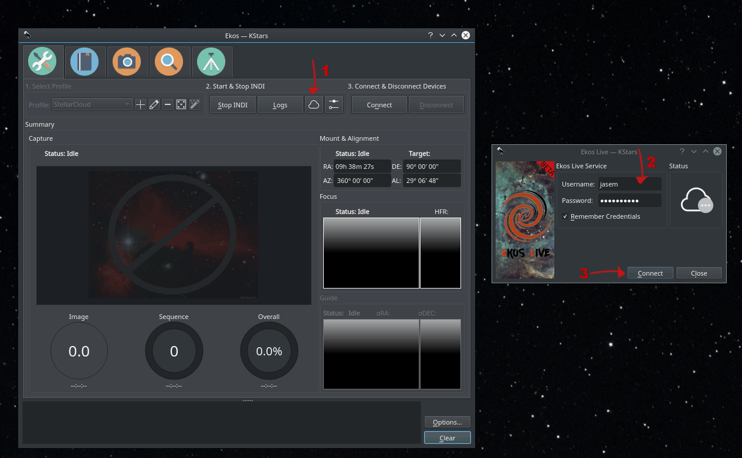Click the Stop INDI button
The width and height of the screenshot is (742, 458).
click(x=233, y=105)
